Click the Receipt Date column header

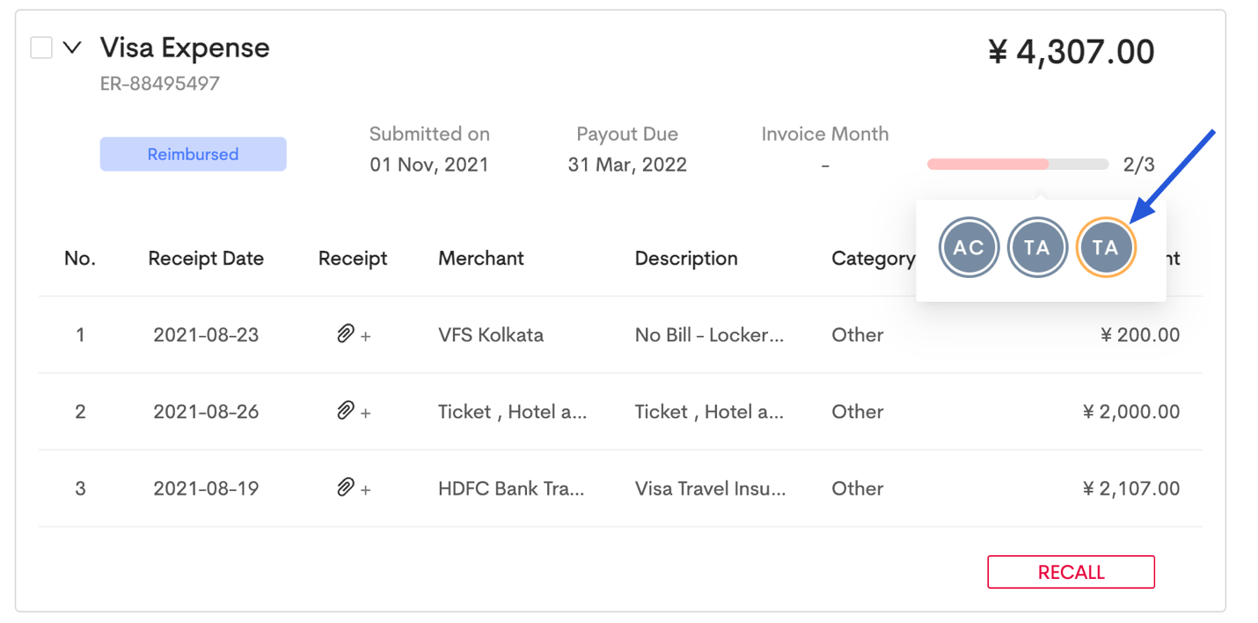click(x=206, y=259)
